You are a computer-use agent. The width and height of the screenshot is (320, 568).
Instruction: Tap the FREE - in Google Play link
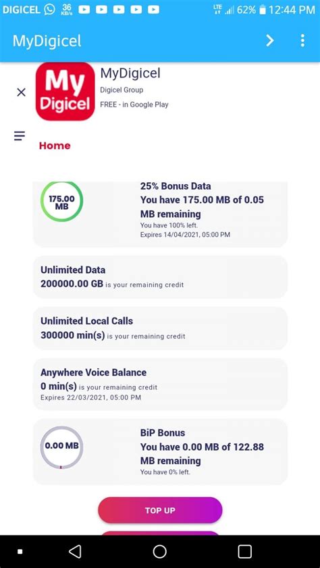[x=134, y=105]
